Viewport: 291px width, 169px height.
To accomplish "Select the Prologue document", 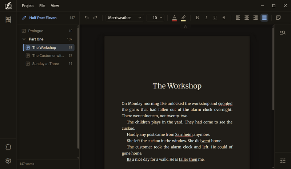I will (47, 31).
